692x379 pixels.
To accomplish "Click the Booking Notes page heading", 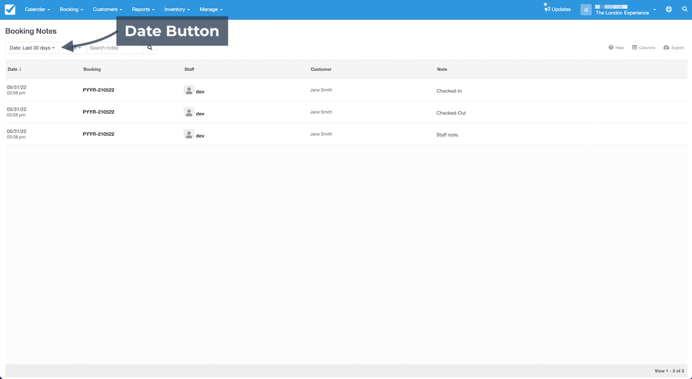I will (x=31, y=31).
